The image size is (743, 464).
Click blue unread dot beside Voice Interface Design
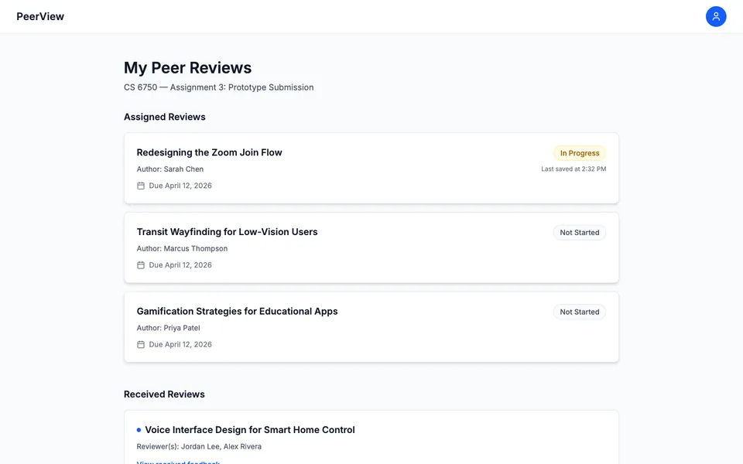coord(139,430)
